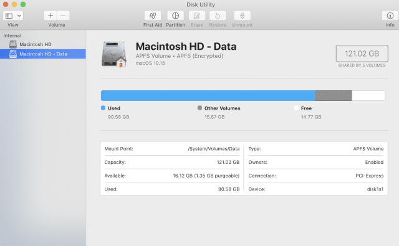Click the macOS 10.15 text
This screenshot has width=399, height=246.
[150, 63]
